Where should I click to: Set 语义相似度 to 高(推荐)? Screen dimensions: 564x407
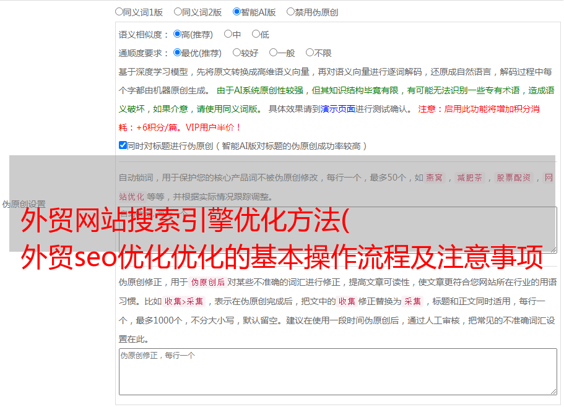point(177,34)
